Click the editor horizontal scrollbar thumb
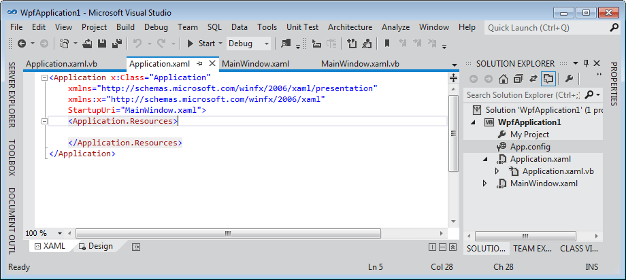Screen dimensions: 626x280 pos(228,233)
